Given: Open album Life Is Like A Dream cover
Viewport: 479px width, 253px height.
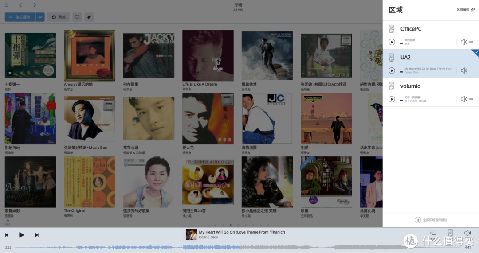Looking at the screenshot, I should click(208, 55).
